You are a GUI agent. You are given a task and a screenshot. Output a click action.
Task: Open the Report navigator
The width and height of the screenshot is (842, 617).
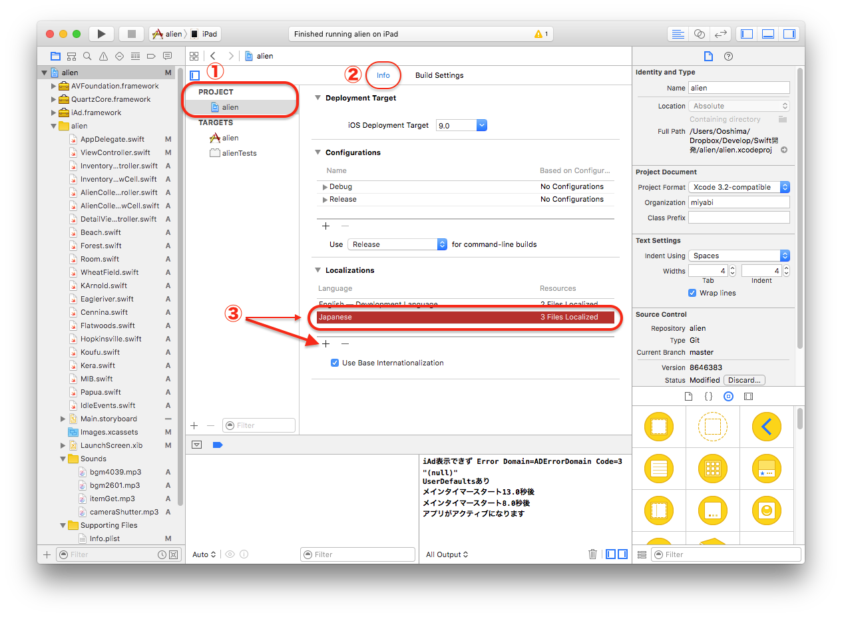point(167,56)
